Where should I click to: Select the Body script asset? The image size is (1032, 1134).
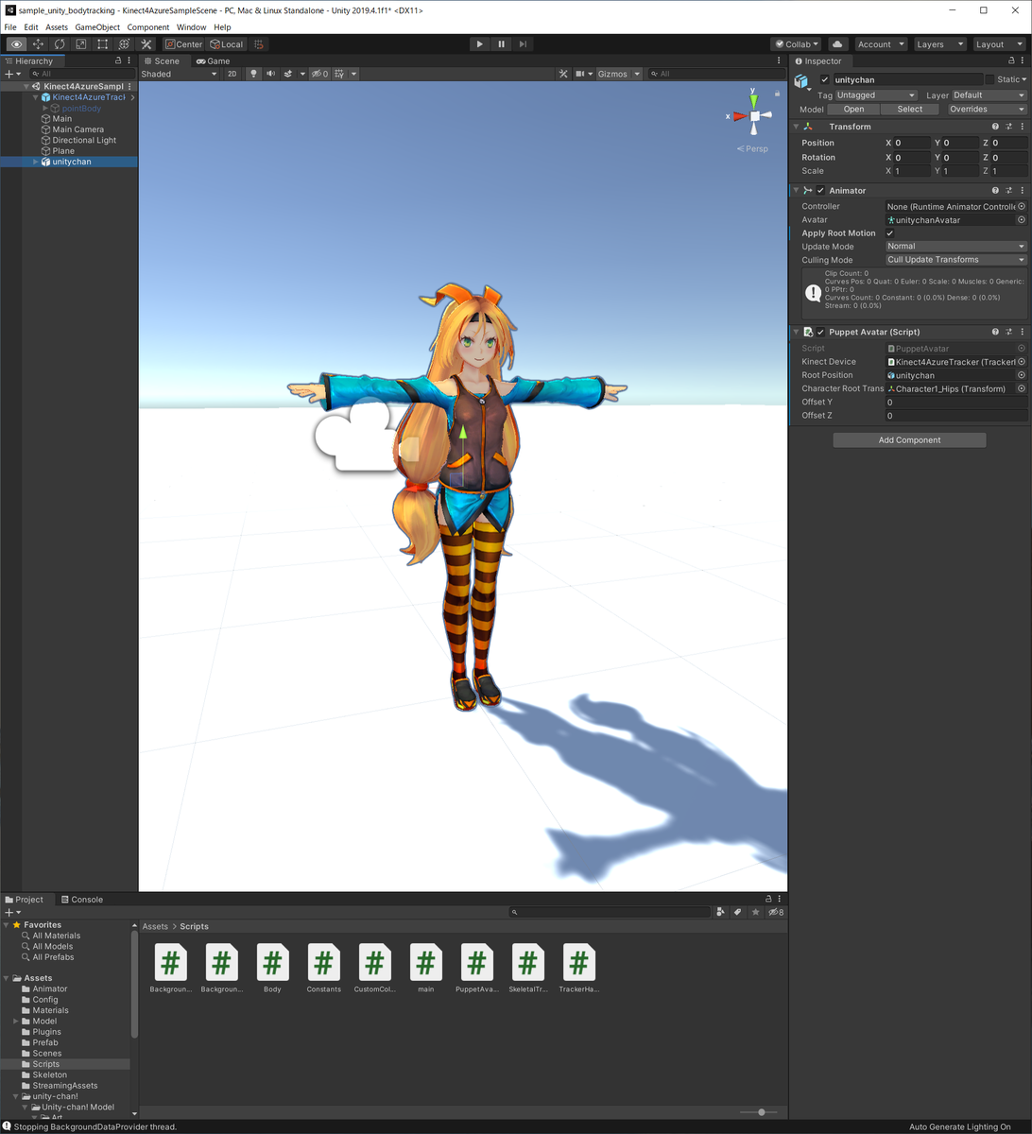tap(272, 968)
